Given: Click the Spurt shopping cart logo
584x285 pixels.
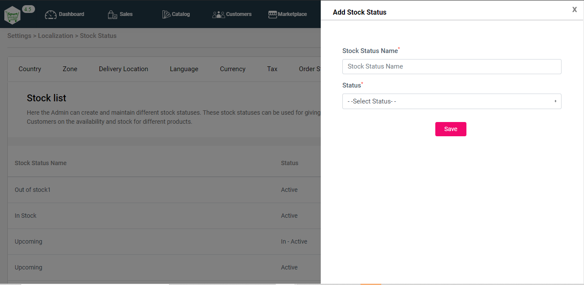Looking at the screenshot, I should pyautogui.click(x=13, y=15).
